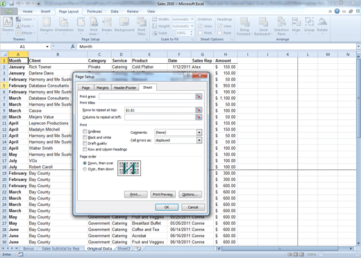Open the Width Automatic dropdown
The height and width of the screenshot is (258, 361).
(x=192, y=19)
